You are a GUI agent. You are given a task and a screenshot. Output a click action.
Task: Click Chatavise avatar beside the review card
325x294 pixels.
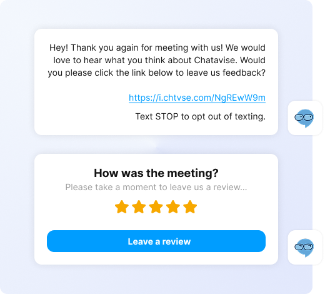305,248
